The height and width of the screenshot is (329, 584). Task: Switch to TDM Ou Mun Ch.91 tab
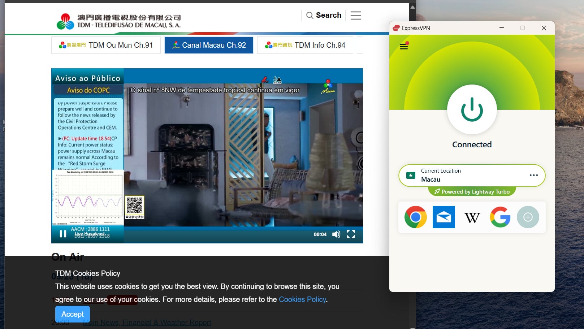click(x=106, y=45)
